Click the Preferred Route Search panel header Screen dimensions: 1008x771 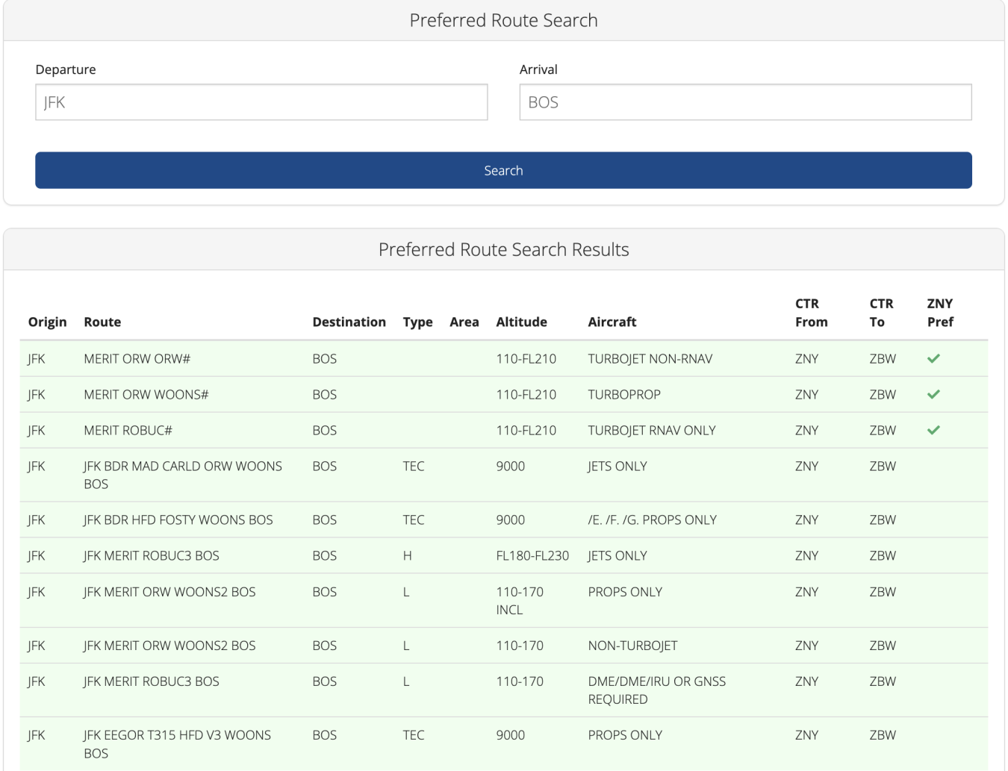click(x=504, y=20)
